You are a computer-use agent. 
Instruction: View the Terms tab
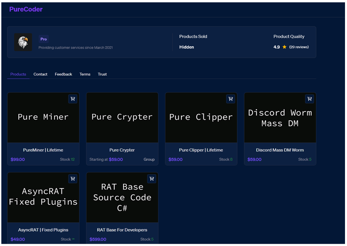click(85, 74)
